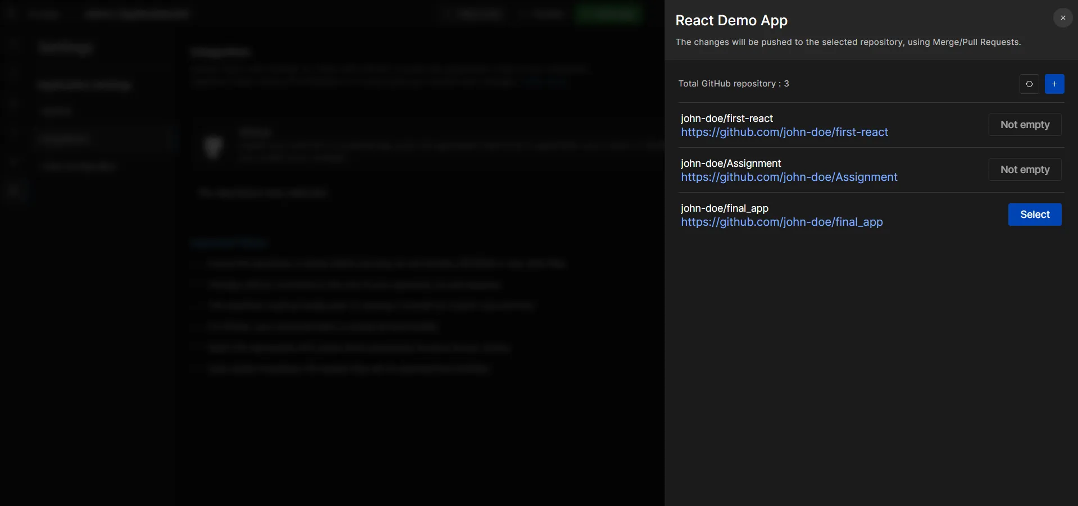1078x506 pixels.
Task: Click the React Demo App heading
Action: 731,20
